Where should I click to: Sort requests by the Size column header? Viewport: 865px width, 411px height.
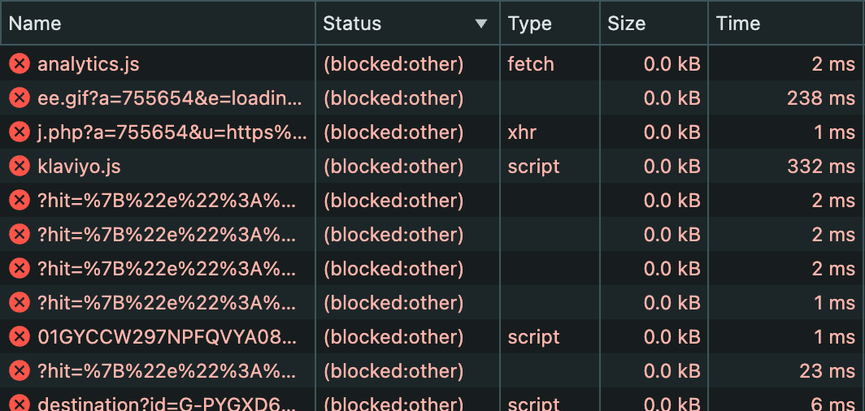(x=626, y=23)
